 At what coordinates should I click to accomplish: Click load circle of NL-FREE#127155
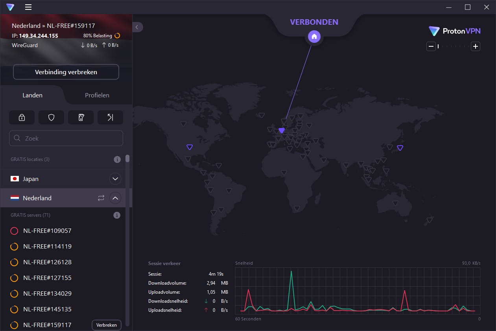click(14, 278)
